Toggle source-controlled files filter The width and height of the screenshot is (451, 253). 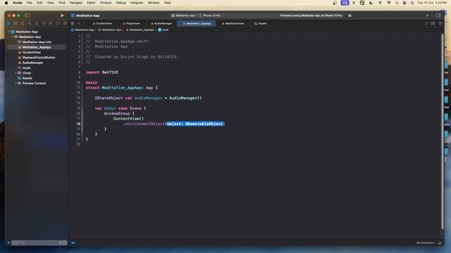coord(64,242)
